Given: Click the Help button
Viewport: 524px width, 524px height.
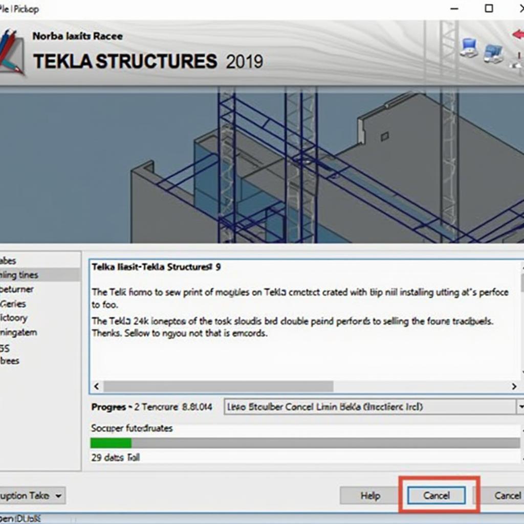Looking at the screenshot, I should tap(370, 495).
